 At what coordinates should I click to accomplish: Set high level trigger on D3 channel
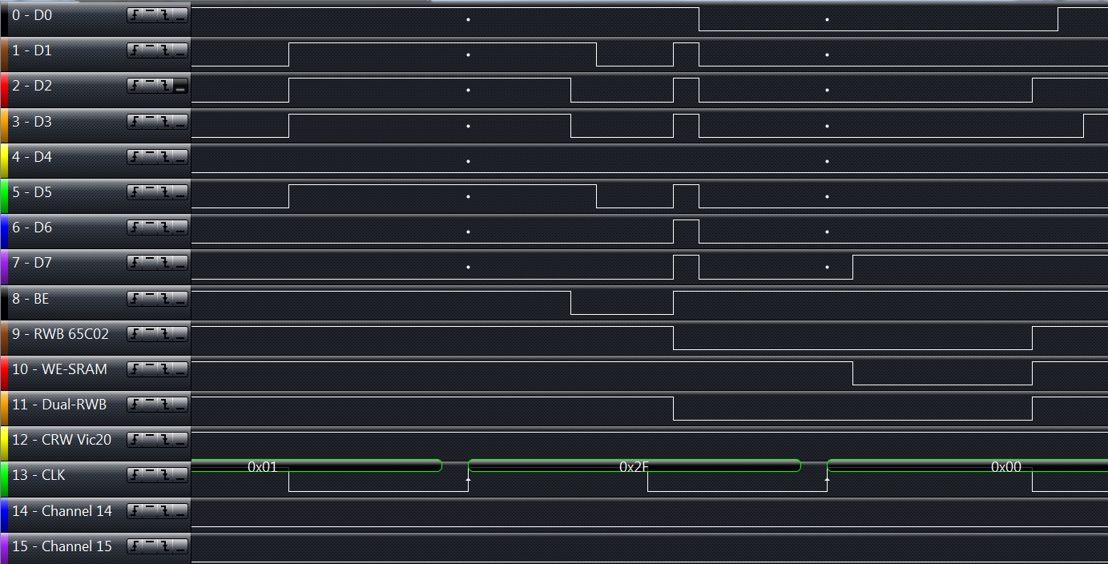coord(150,122)
